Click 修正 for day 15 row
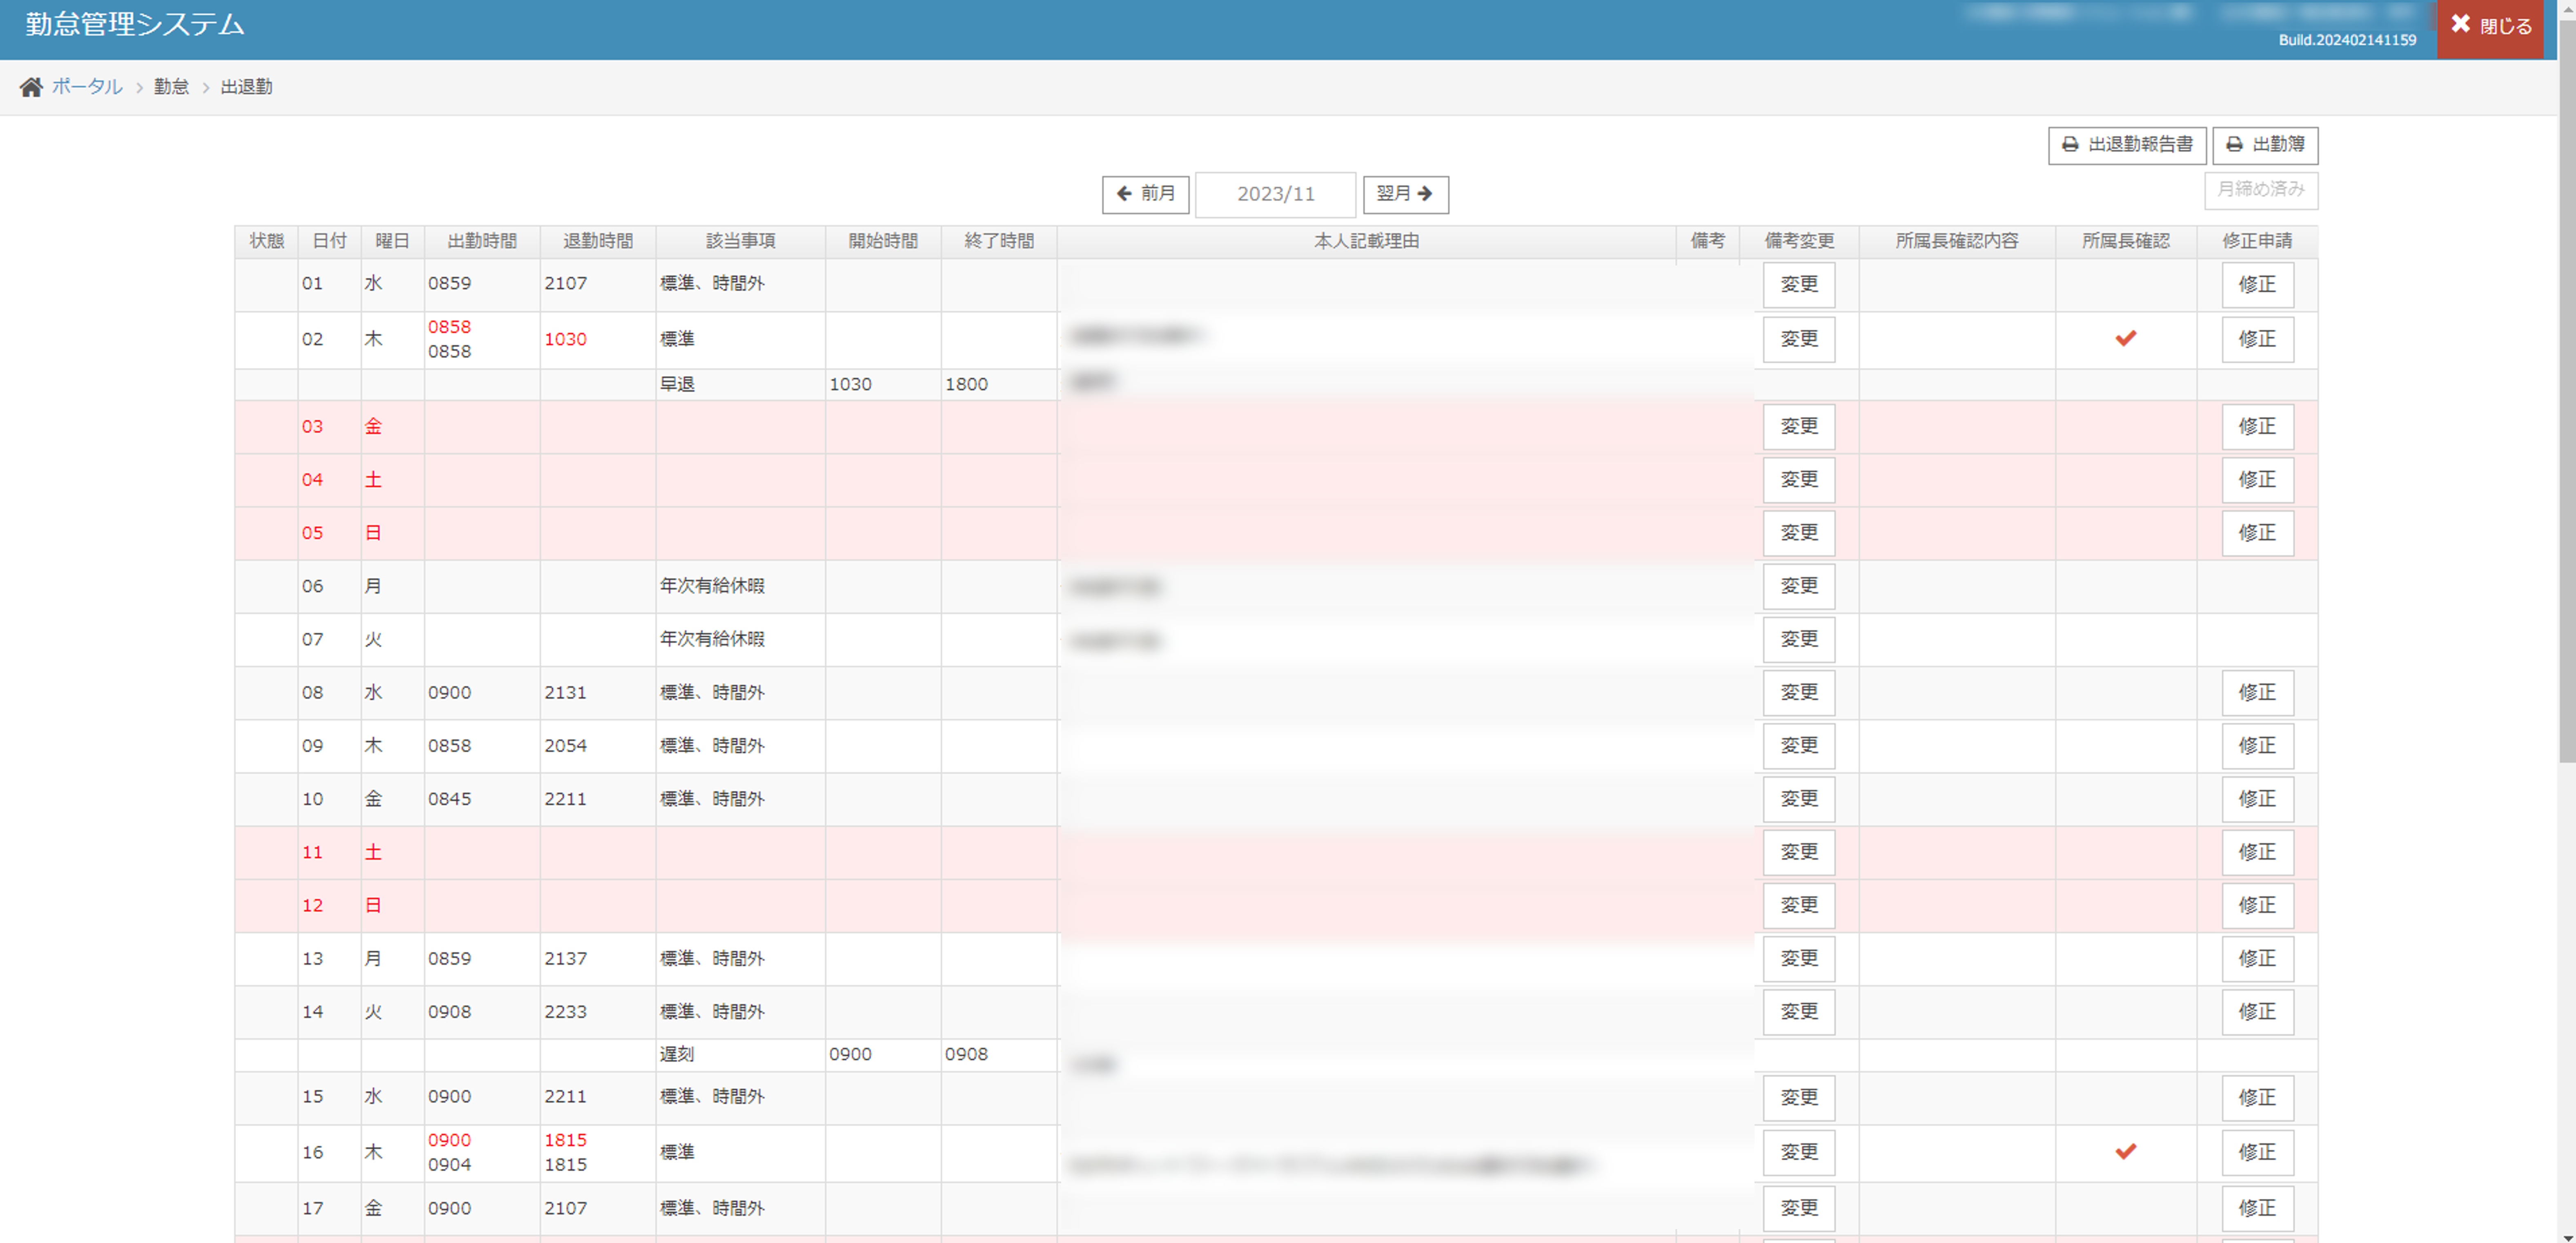The height and width of the screenshot is (1243, 2576). coord(2257,1098)
